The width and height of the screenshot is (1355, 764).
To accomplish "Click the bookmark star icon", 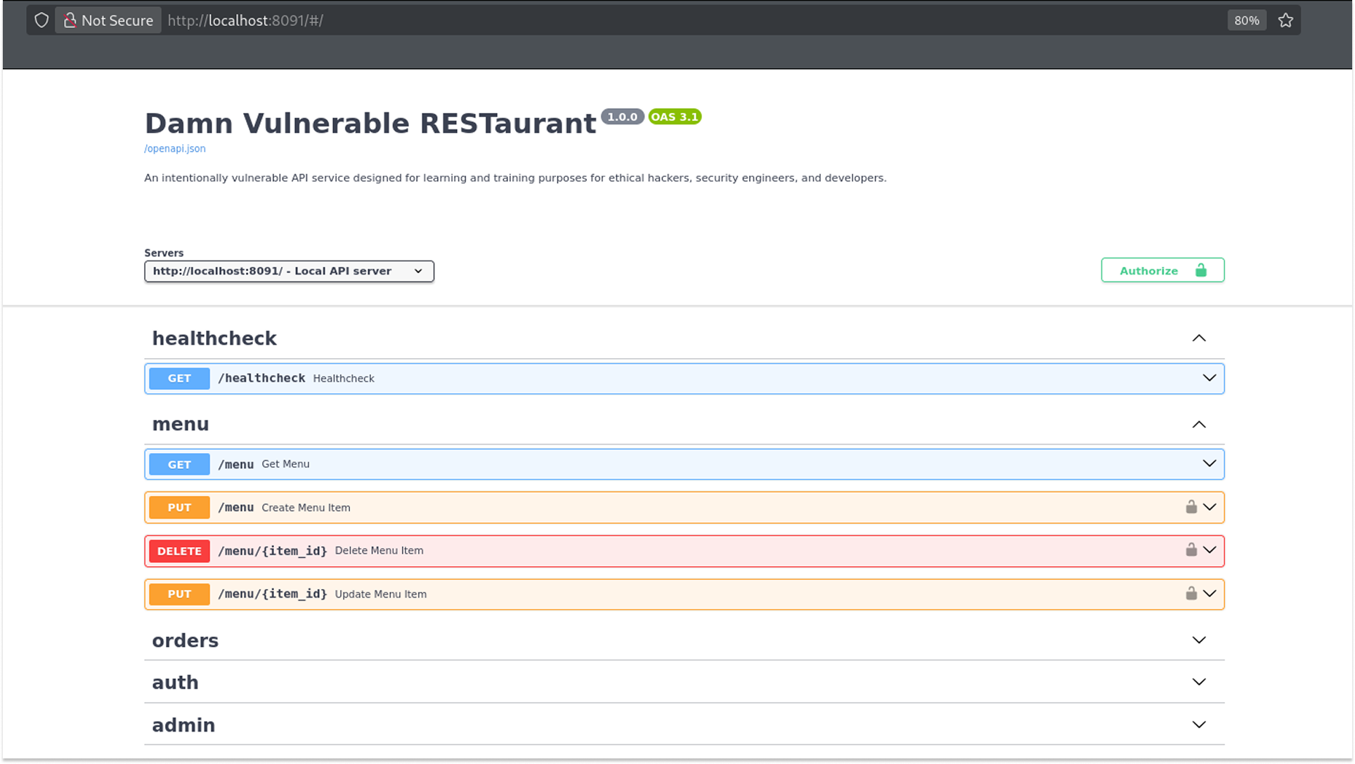I will (x=1285, y=20).
